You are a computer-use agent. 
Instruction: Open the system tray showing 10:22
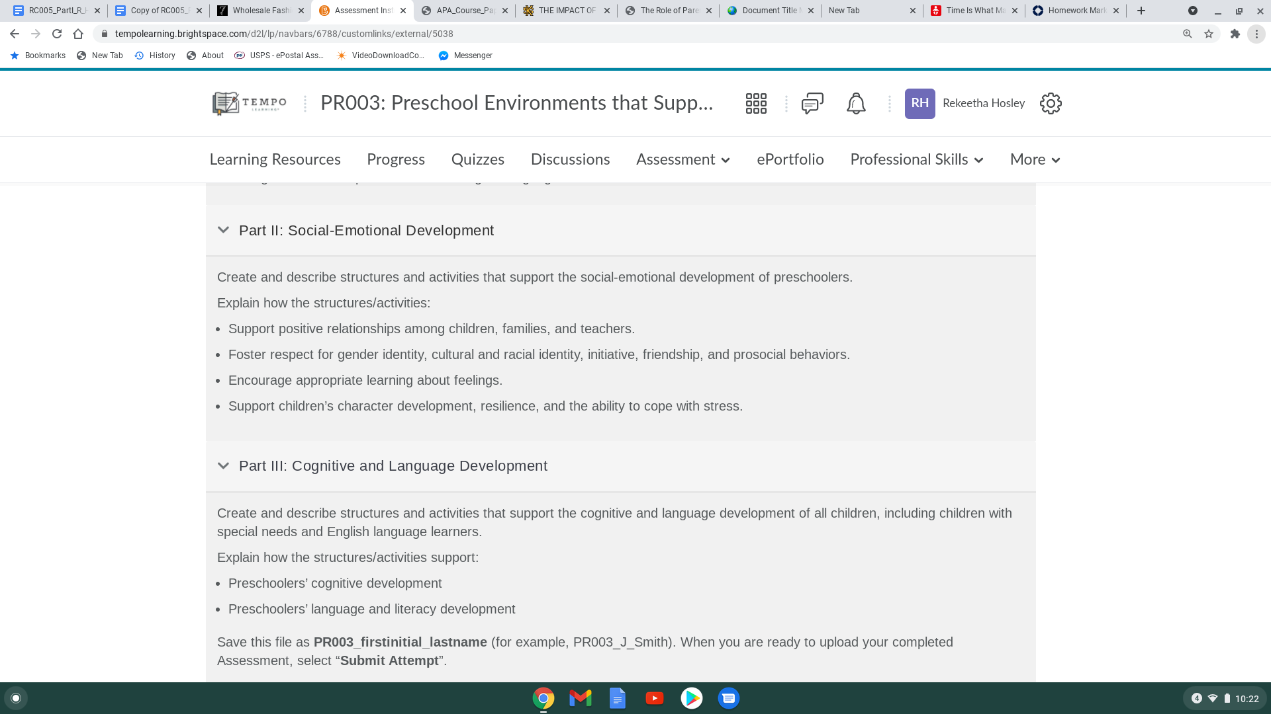click(1225, 698)
